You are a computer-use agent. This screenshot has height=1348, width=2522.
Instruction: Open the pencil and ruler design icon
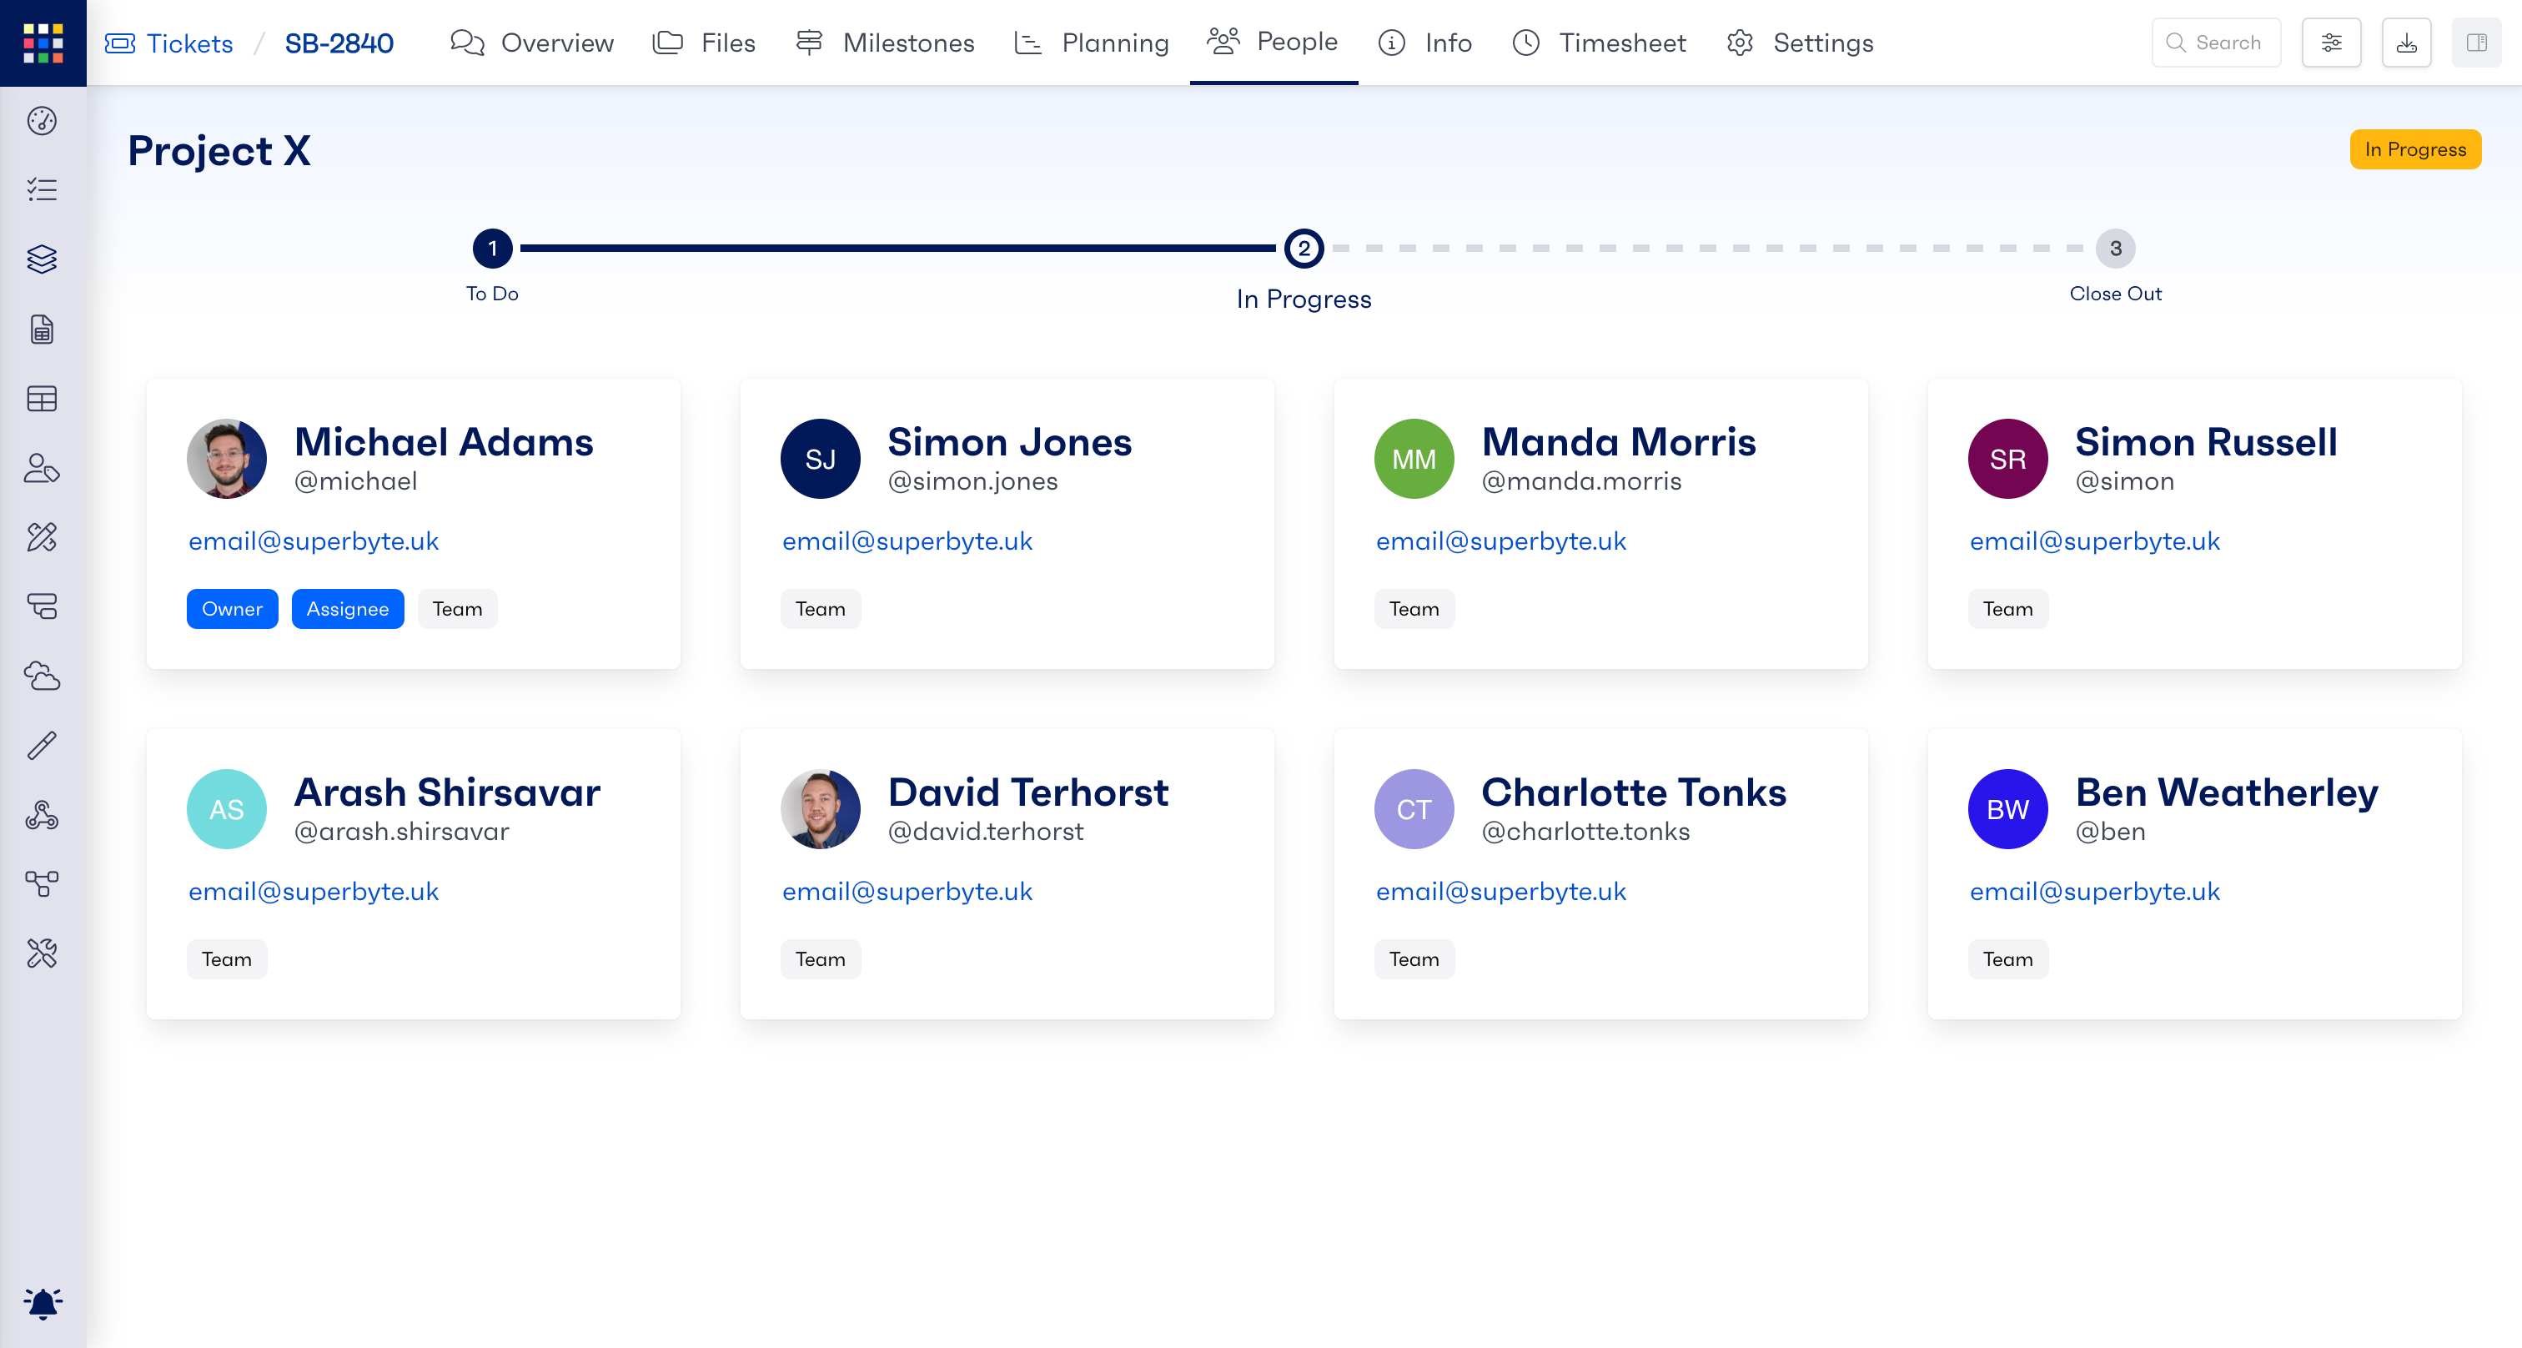pos(42,536)
